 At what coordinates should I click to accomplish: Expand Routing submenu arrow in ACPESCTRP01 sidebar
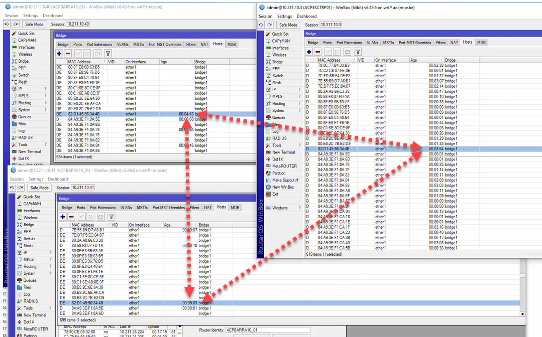[x=300, y=103]
